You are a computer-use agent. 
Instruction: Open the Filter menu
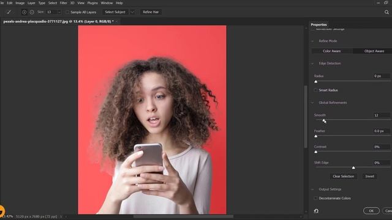(x=64, y=3)
